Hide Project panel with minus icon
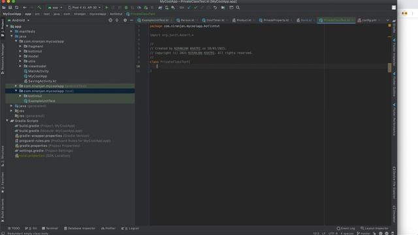 pyautogui.click(x=131, y=20)
